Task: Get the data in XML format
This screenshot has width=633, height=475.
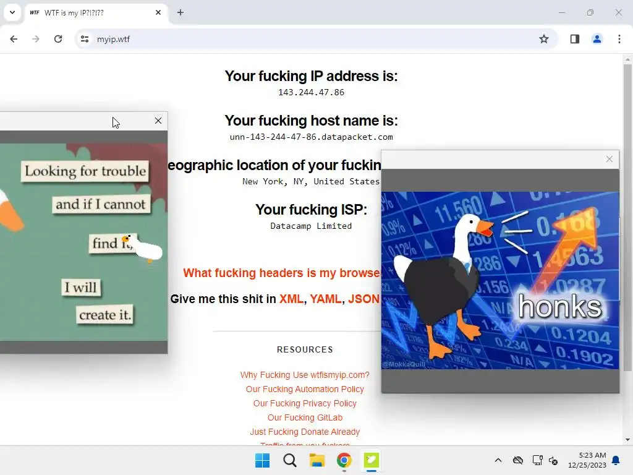Action: tap(291, 299)
